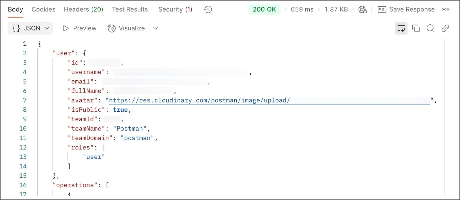Click the "user" key on line 2
The image size is (460, 200).
(64, 53)
